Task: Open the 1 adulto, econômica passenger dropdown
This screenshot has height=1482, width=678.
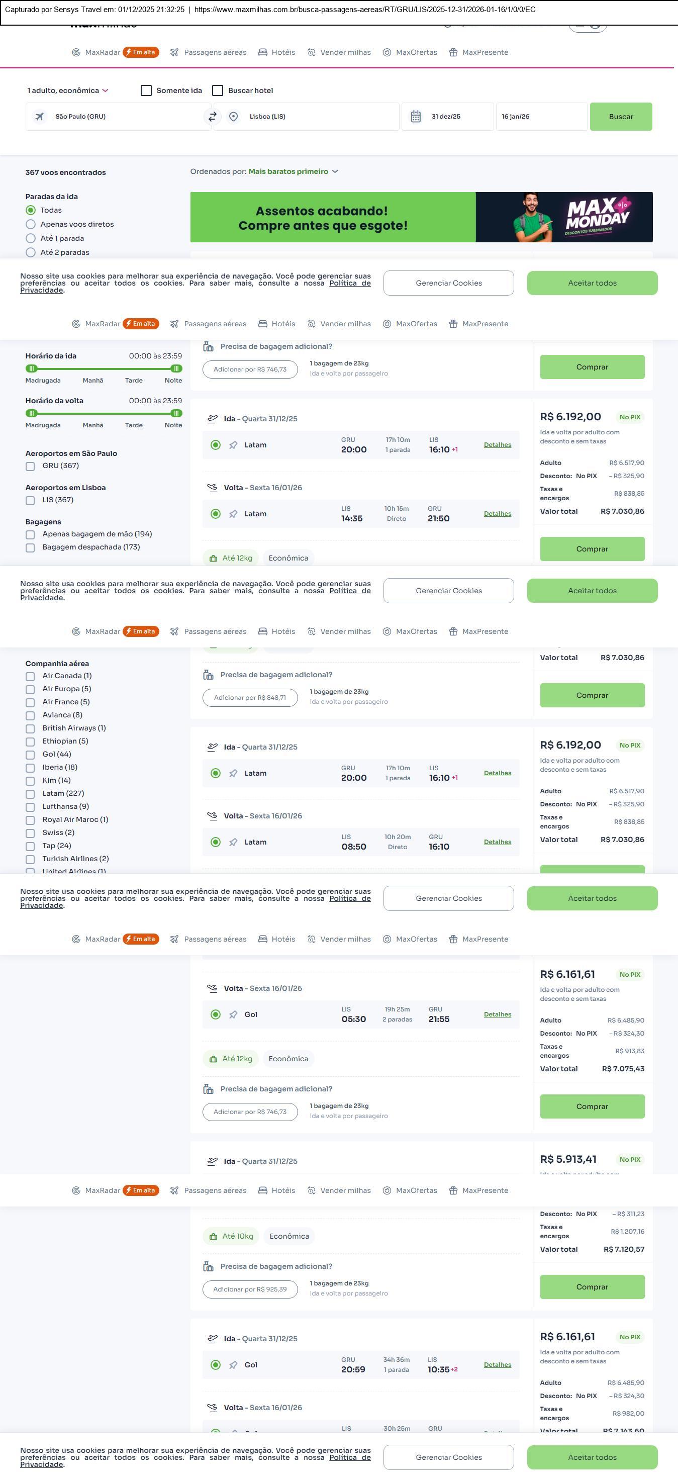Action: coord(68,90)
